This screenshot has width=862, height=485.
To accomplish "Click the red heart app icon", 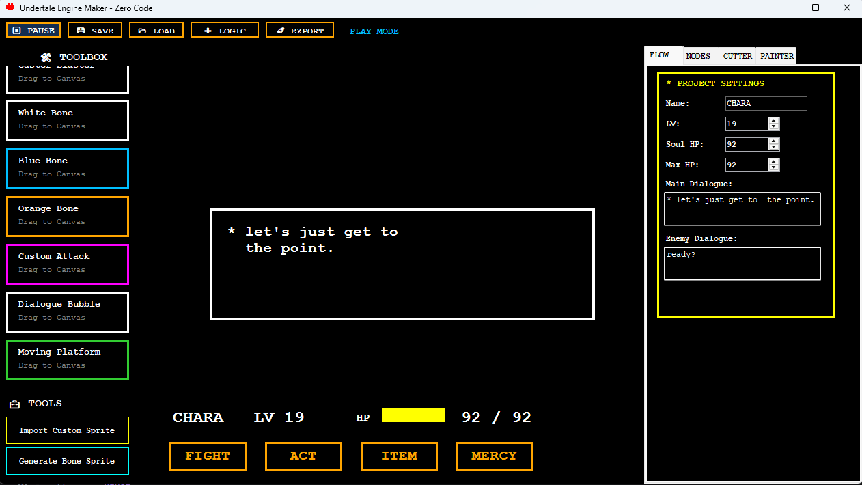I will coord(10,8).
